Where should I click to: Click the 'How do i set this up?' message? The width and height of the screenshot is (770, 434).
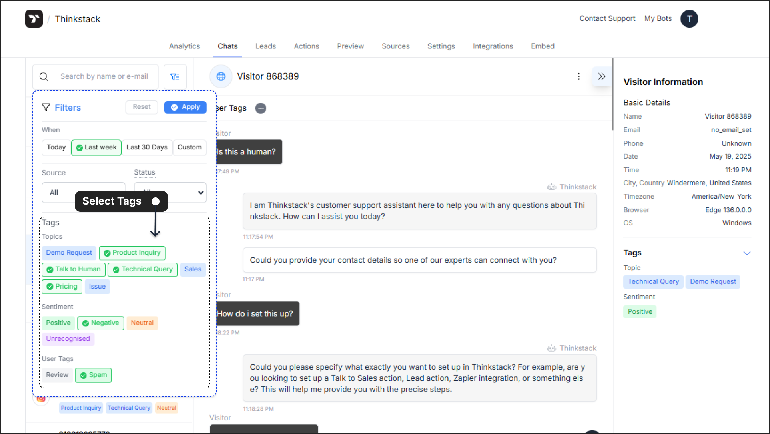pyautogui.click(x=257, y=314)
